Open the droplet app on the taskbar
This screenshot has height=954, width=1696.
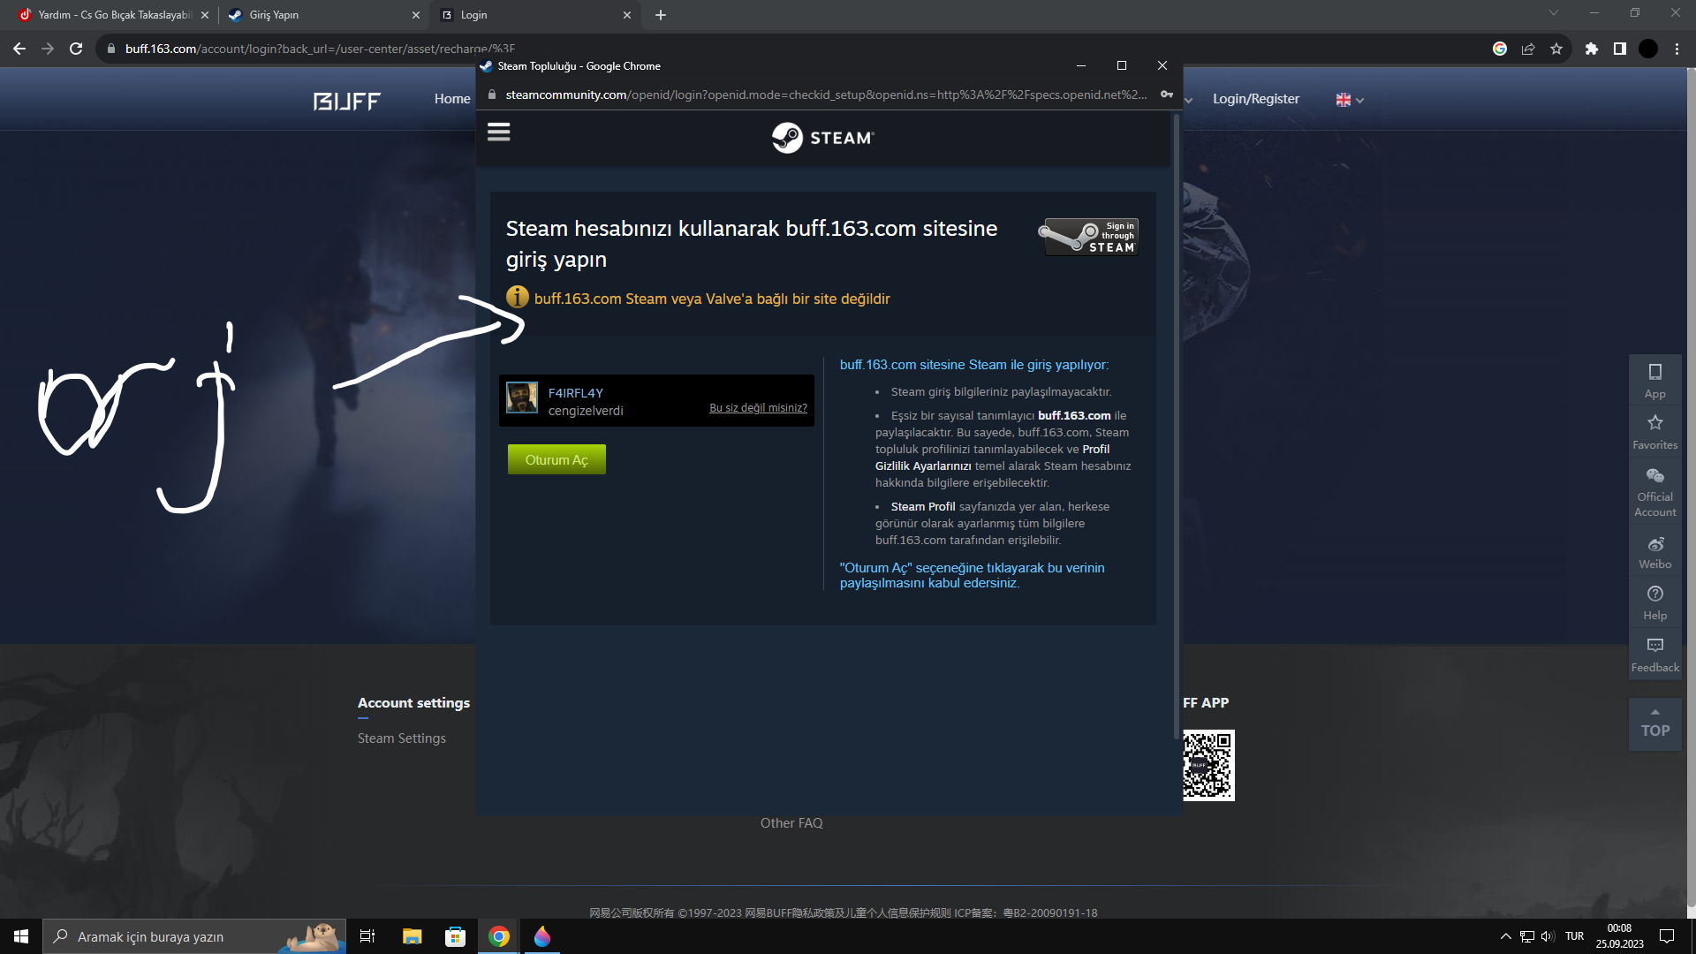[542, 936]
